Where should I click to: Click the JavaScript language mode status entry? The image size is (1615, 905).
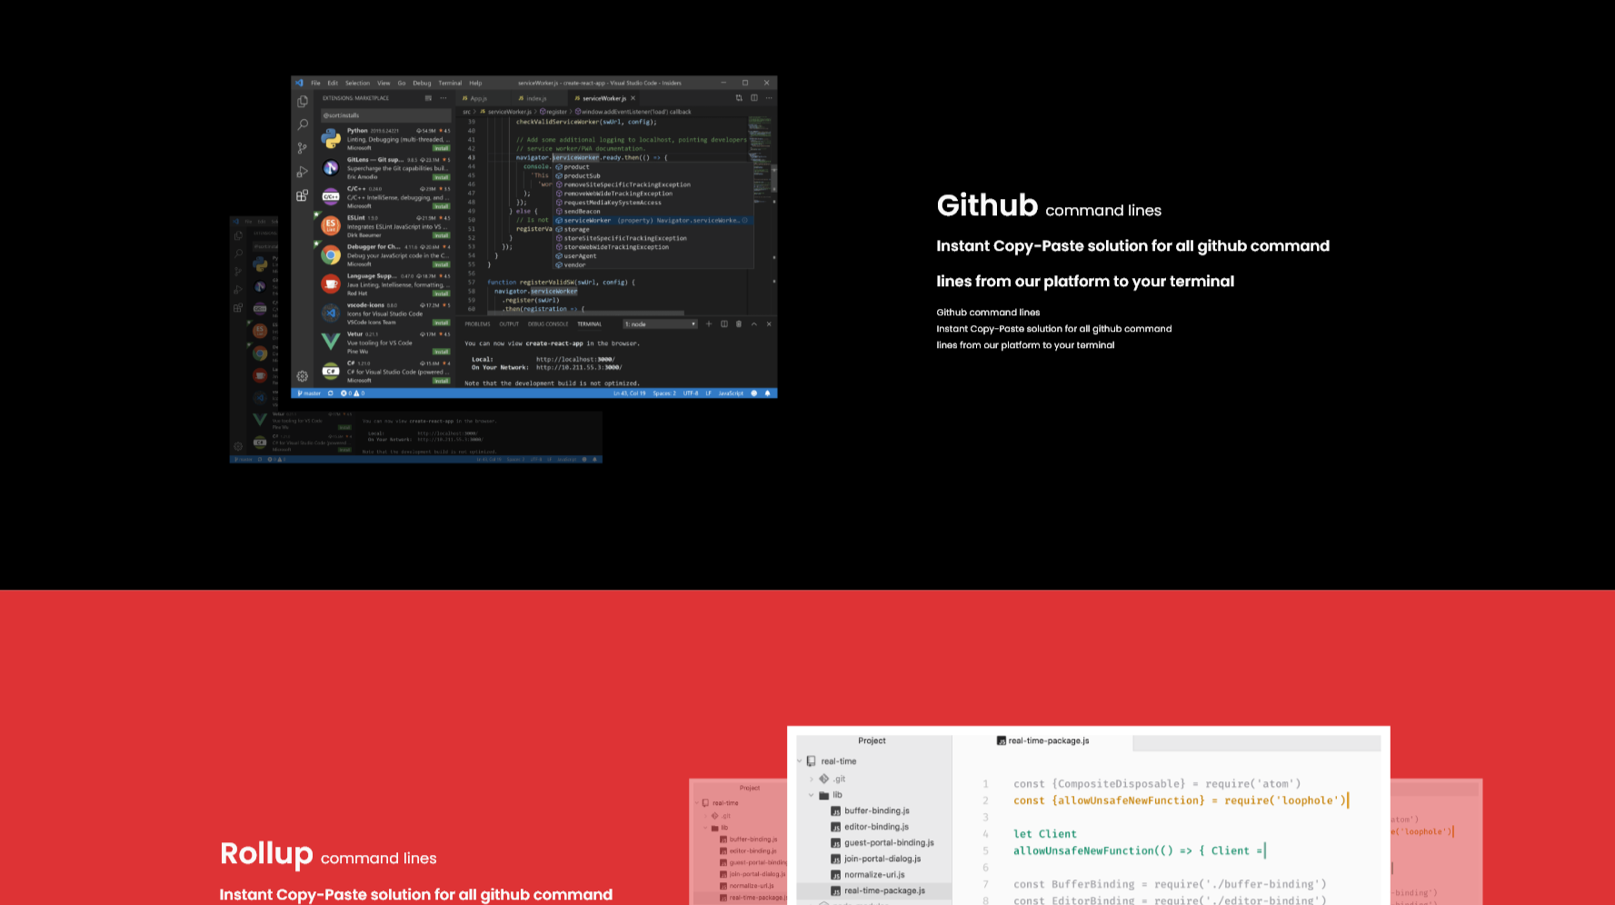tap(731, 393)
